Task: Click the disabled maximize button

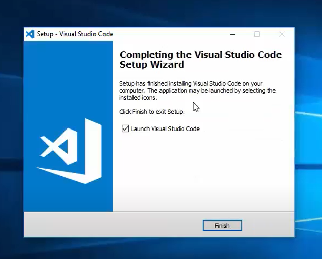Action: click(257, 34)
